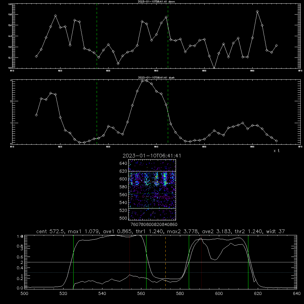Image resolution: width=304 pixels, height=304 pixels.
Task: Click the orange dashed center line in bottom plot
Action: coord(165,262)
